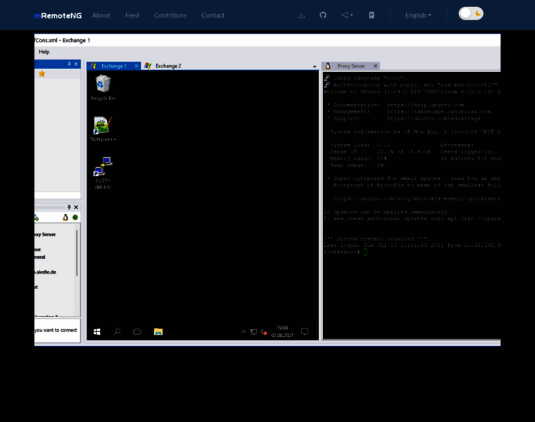Screen dimensions: 535x422
Task: Open the Help menu
Action: point(44,52)
